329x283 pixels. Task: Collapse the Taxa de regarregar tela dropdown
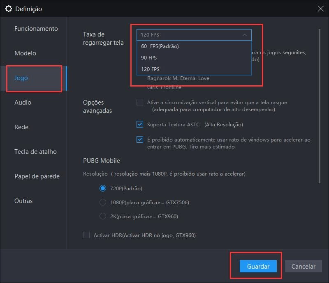pyautogui.click(x=245, y=34)
